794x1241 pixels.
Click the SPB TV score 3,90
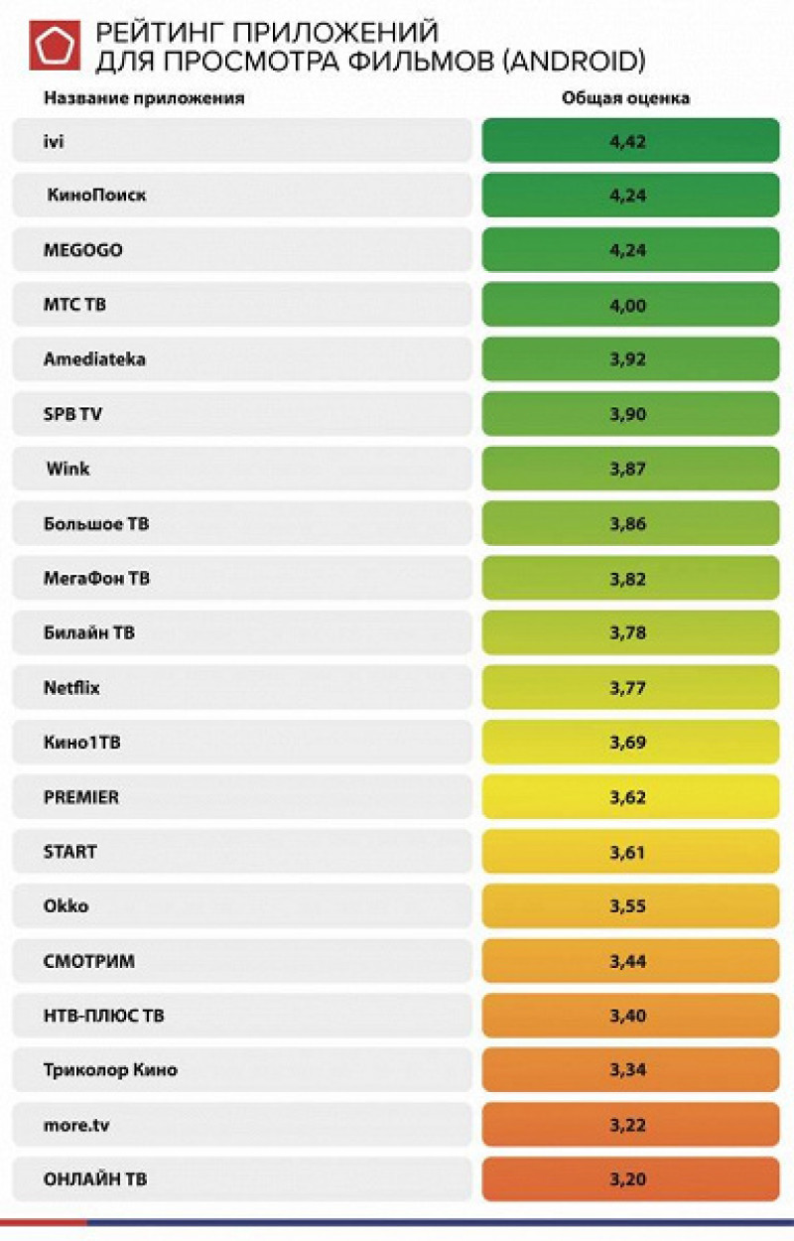pyautogui.click(x=630, y=414)
